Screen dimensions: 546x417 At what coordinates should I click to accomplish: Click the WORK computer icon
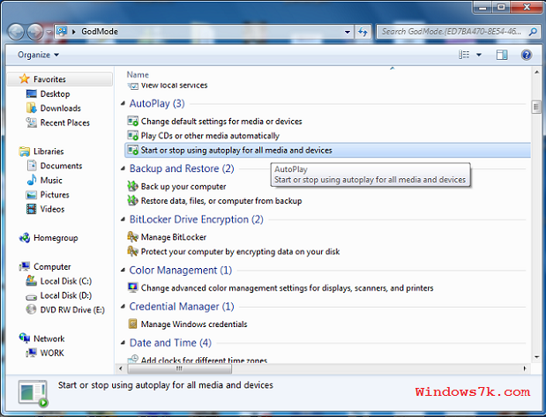click(x=32, y=353)
